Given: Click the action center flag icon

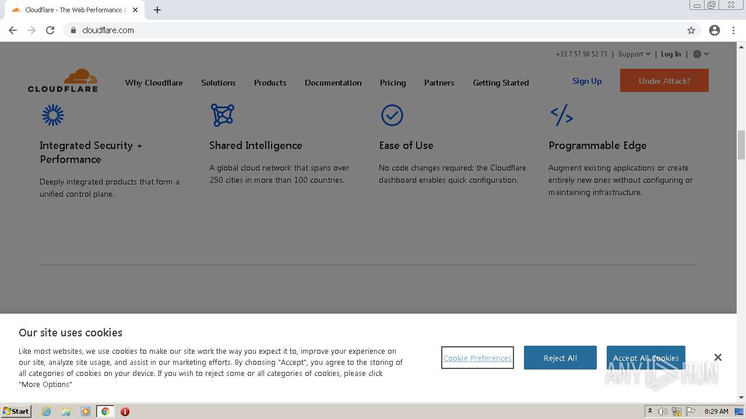Looking at the screenshot, I should click(x=691, y=411).
